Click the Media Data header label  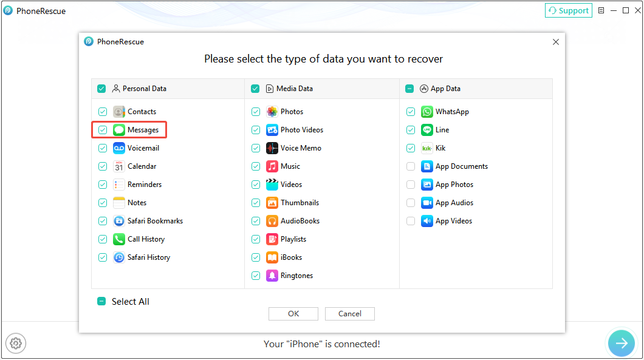(x=295, y=89)
